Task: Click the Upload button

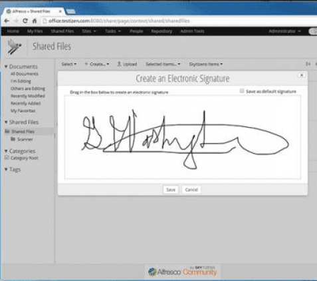Action: 127,64
